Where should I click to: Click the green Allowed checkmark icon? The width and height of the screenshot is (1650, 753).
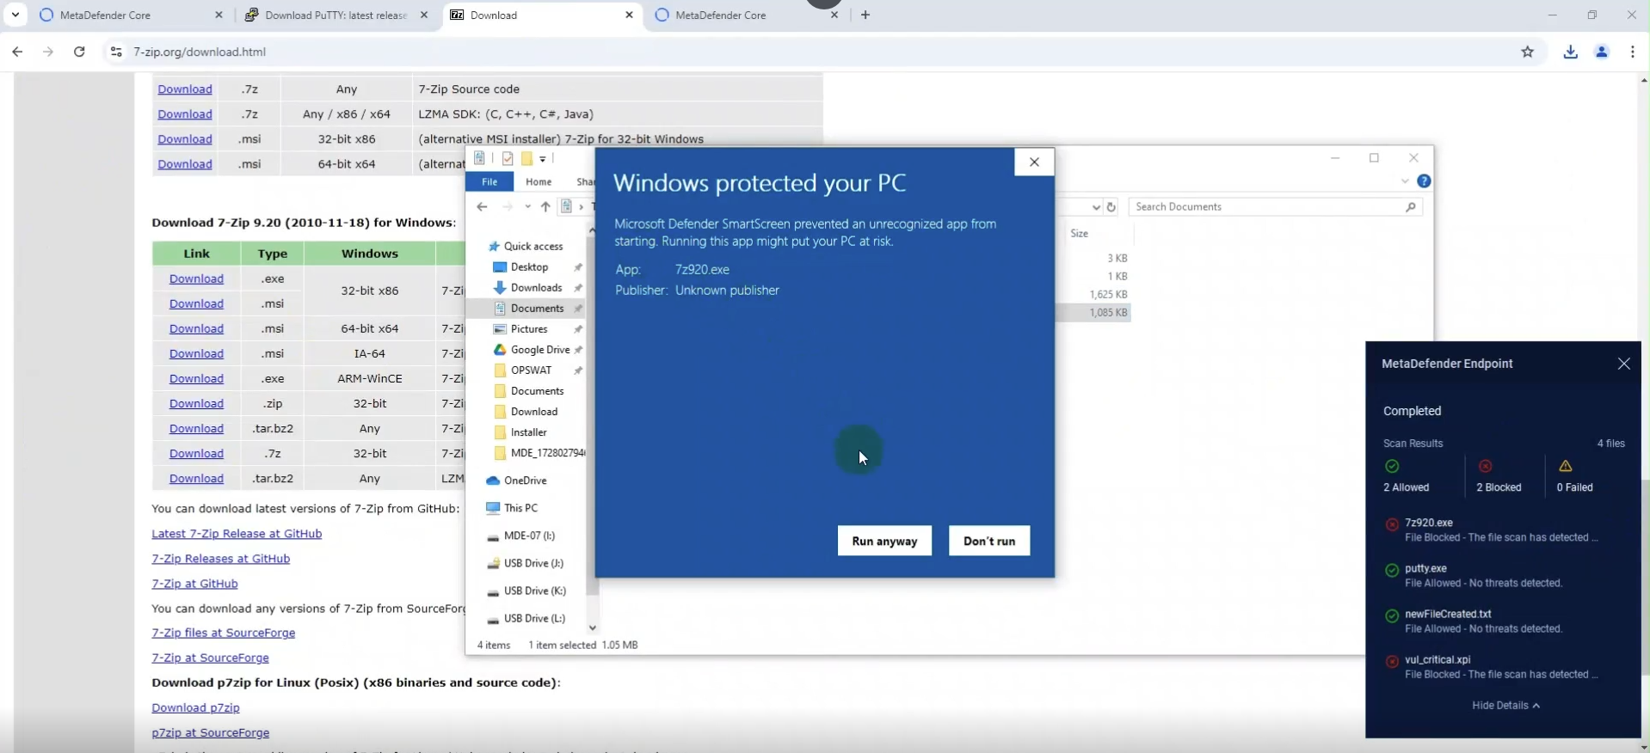click(x=1392, y=466)
